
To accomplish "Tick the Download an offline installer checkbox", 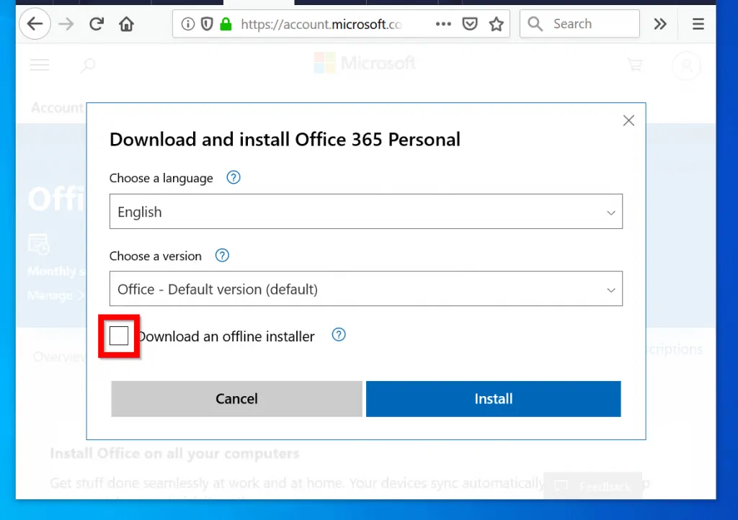I will click(x=119, y=336).
